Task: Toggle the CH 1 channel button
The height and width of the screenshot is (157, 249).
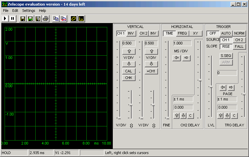Action: [x=121, y=34]
